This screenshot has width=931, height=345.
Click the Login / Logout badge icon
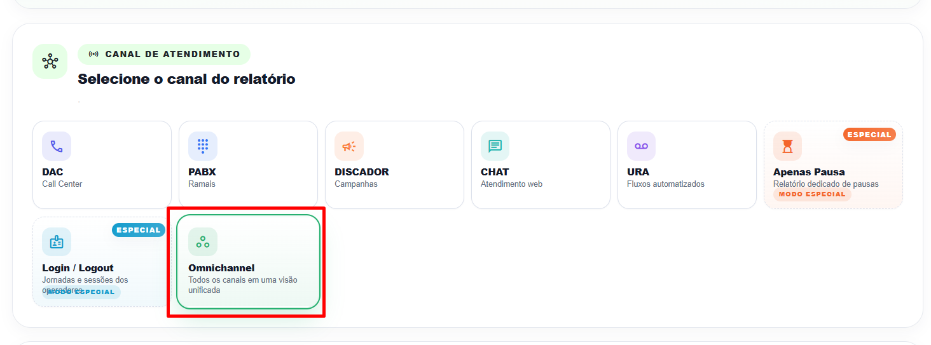click(57, 242)
